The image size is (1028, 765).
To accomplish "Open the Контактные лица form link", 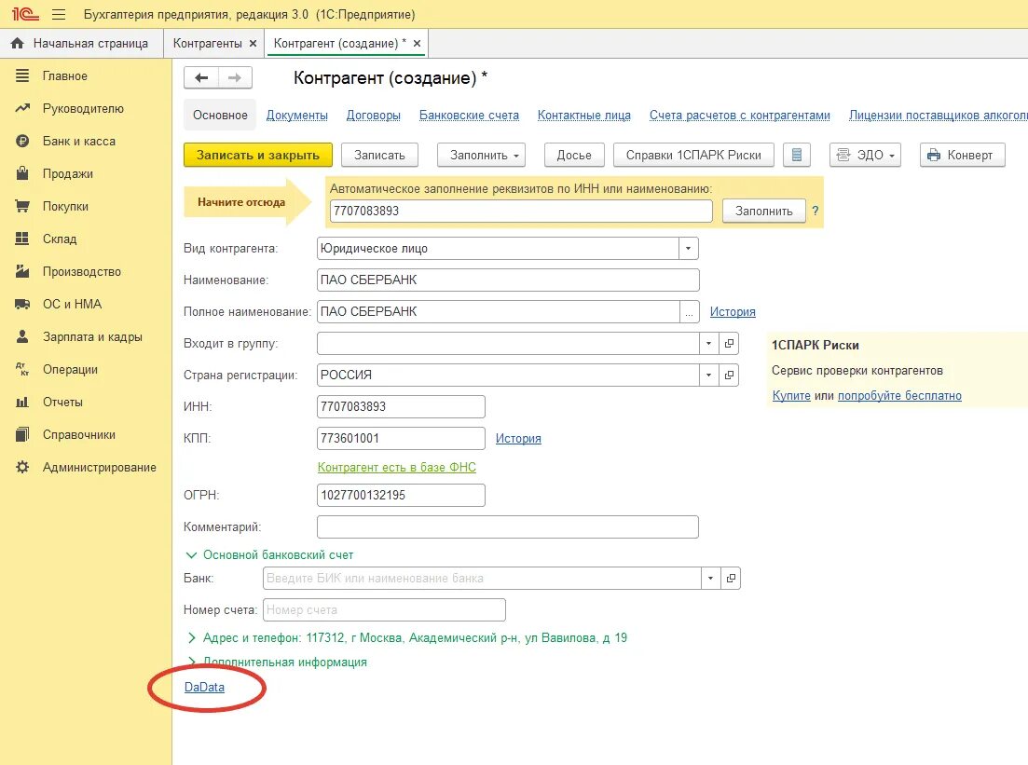I will click(x=584, y=116).
